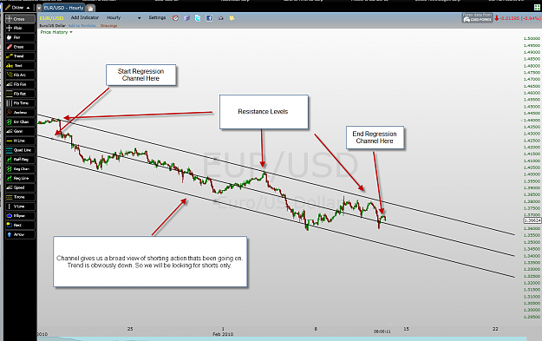Click the Add to Portfolio link
This screenshot has width=542, height=341.
(x=82, y=25)
